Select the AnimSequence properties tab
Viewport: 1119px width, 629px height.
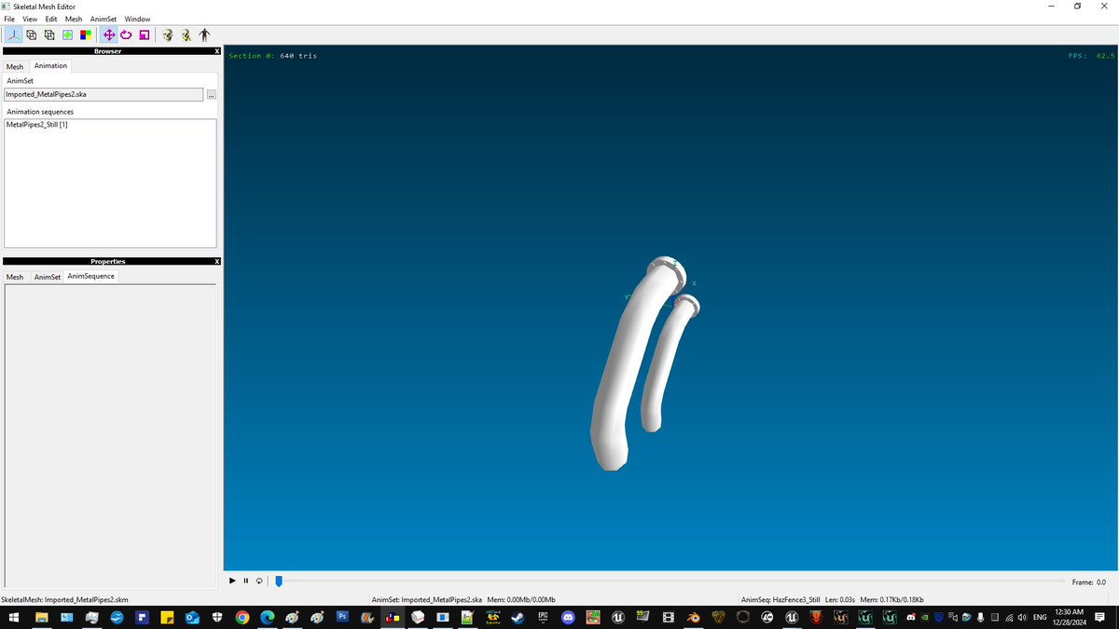point(91,276)
